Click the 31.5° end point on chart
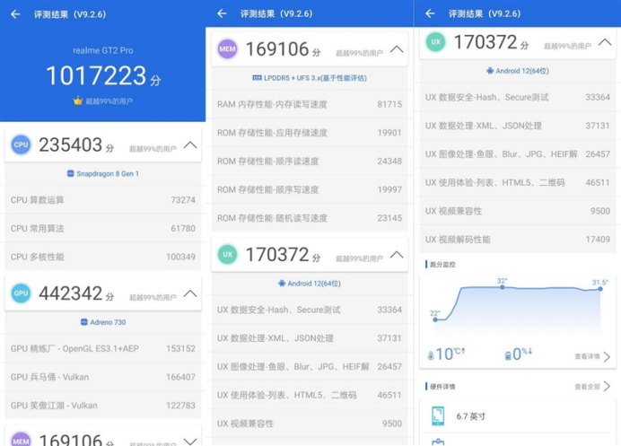Image resolution: width=621 pixels, height=446 pixels. point(600,289)
